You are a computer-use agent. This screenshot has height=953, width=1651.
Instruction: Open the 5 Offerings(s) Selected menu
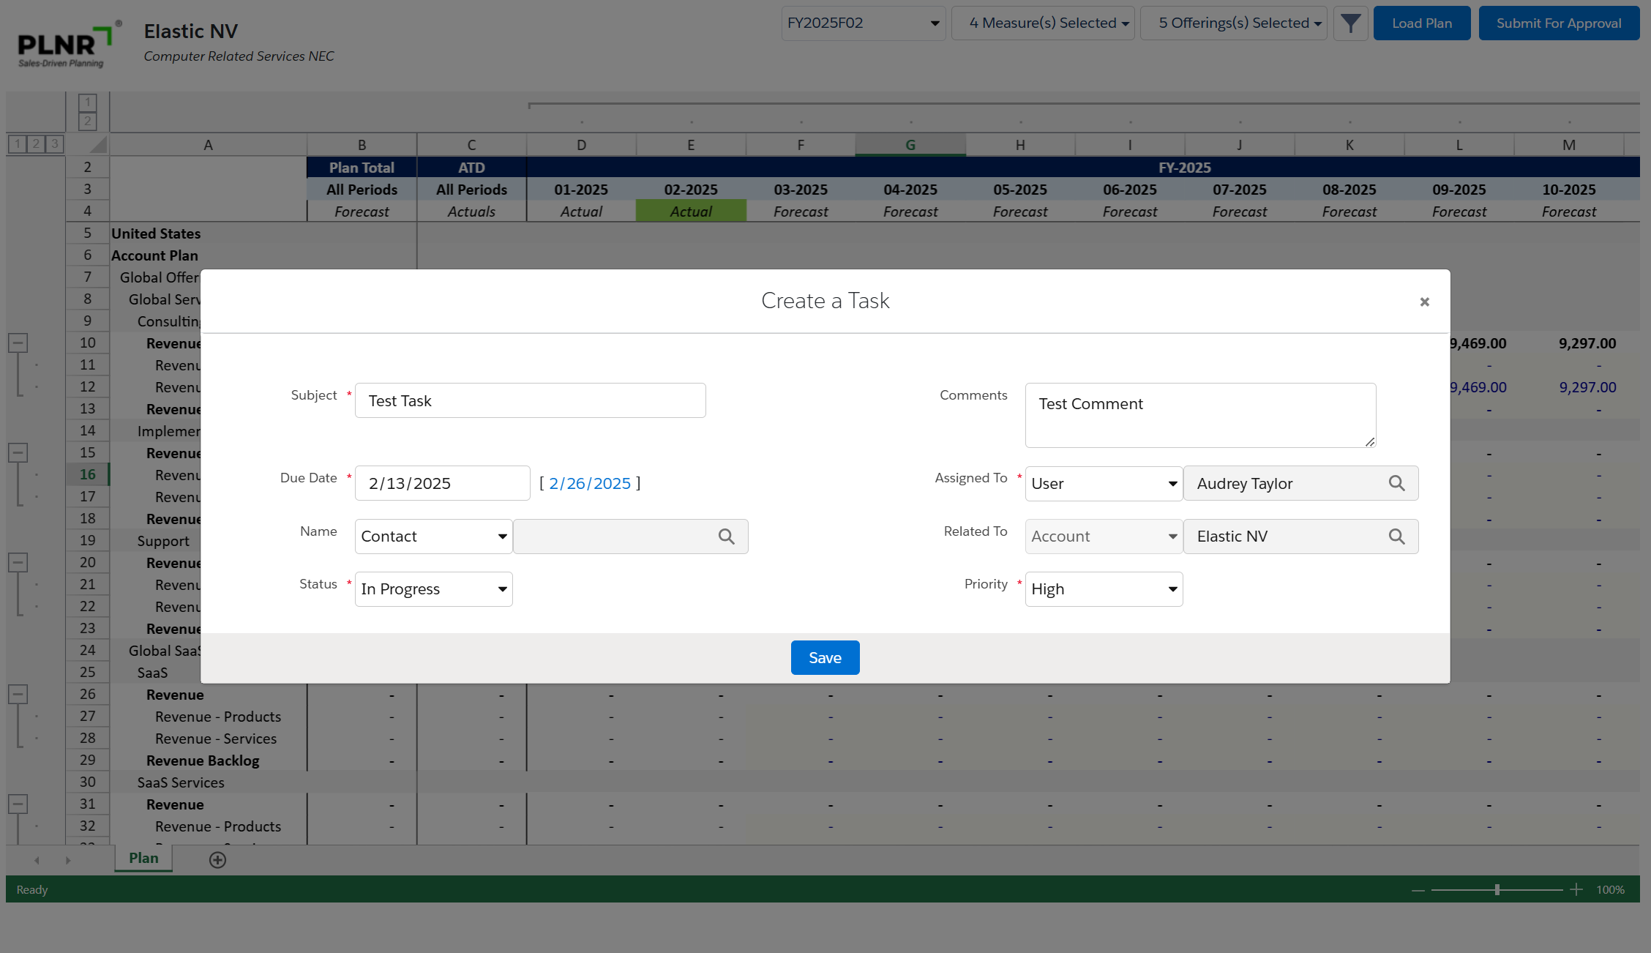click(1234, 23)
